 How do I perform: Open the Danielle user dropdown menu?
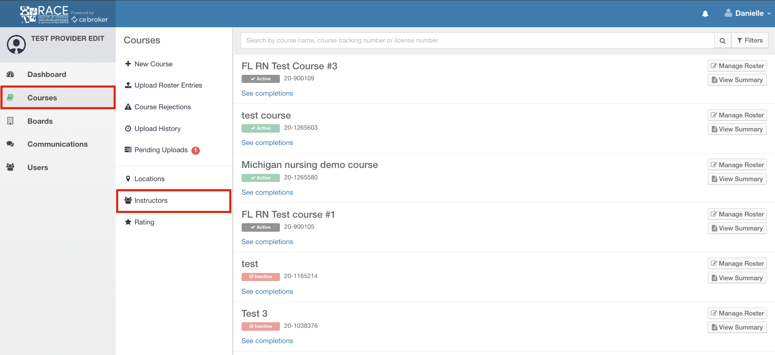(748, 14)
